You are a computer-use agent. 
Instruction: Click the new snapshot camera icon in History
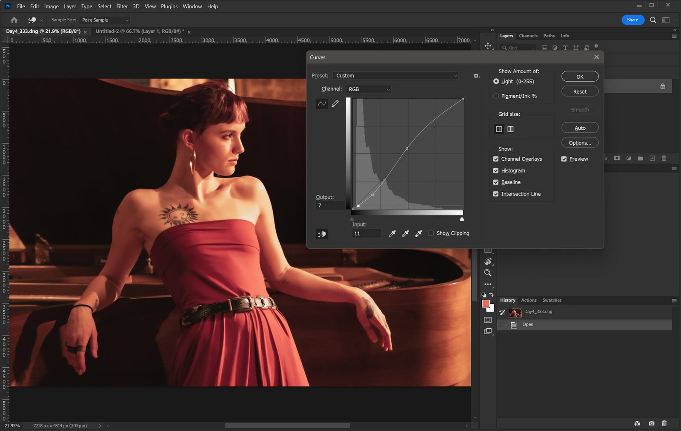click(x=651, y=423)
